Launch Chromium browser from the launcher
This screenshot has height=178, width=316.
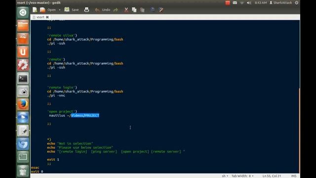point(23,144)
